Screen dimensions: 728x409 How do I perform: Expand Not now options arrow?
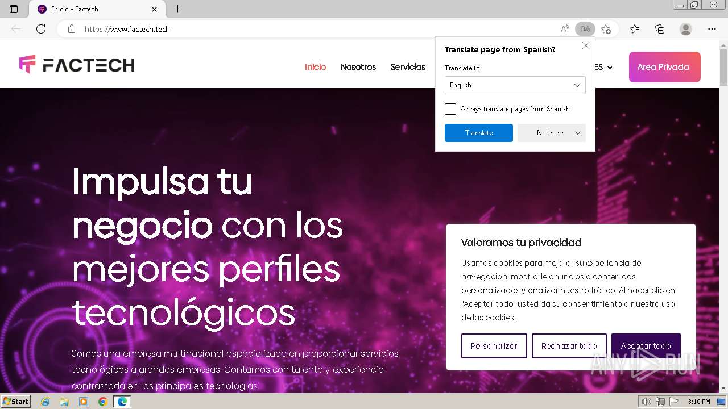578,133
